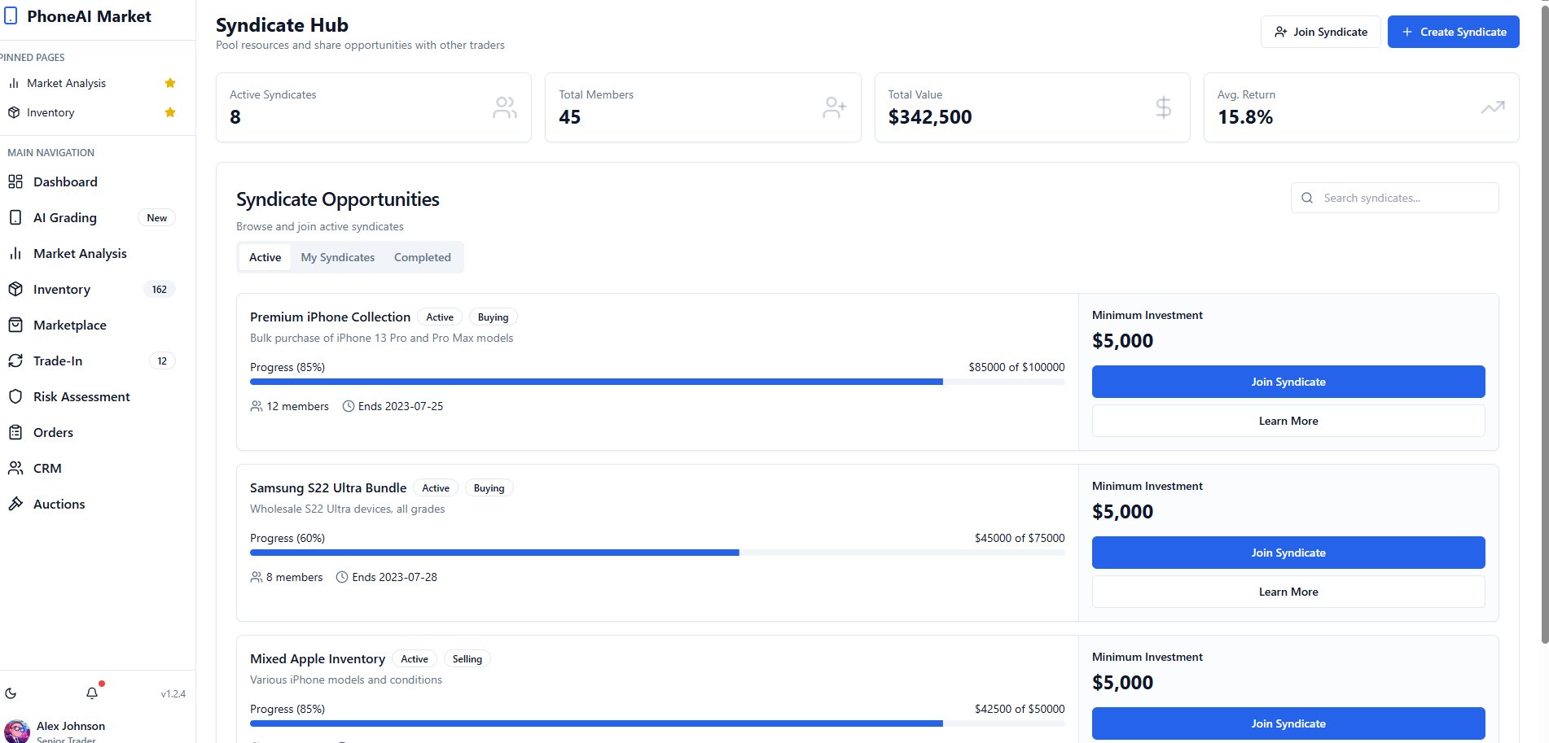Click the Inventory cube icon in main navigation
This screenshot has height=743, width=1549.
pyautogui.click(x=15, y=289)
